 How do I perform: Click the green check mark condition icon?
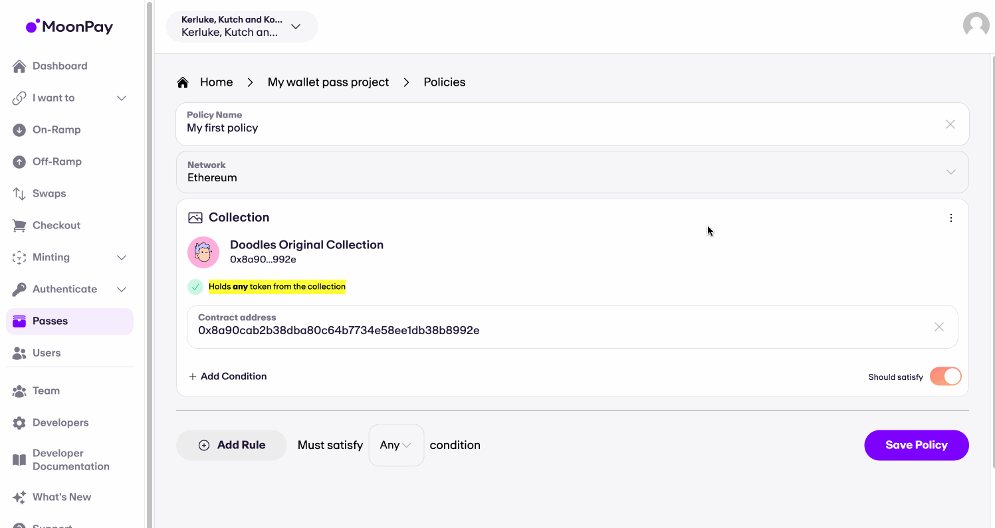tap(195, 287)
